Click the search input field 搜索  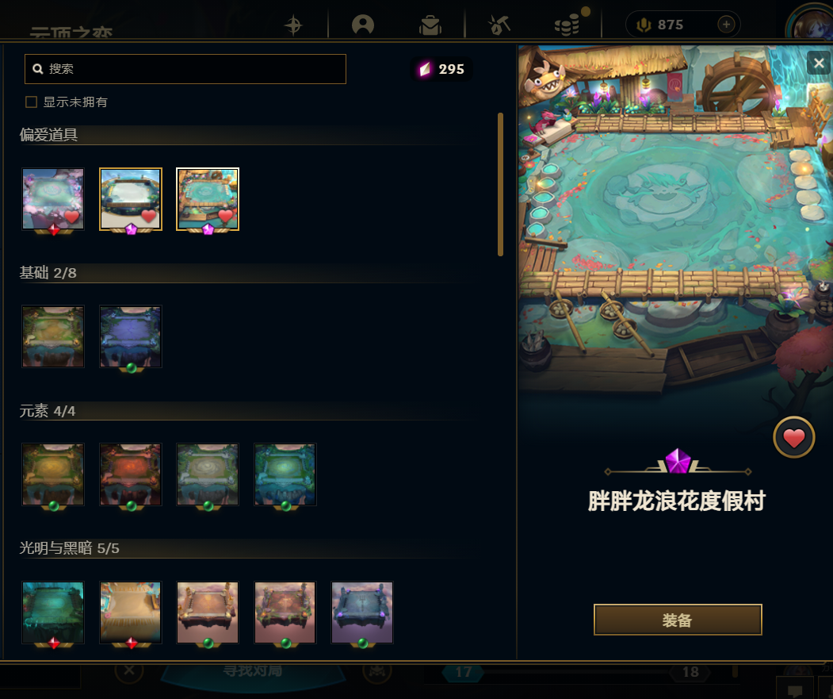[x=185, y=68]
